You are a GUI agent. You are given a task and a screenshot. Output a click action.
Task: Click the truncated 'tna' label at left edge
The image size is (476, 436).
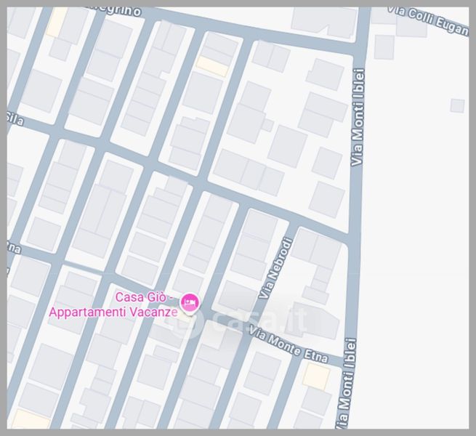[x=14, y=248]
